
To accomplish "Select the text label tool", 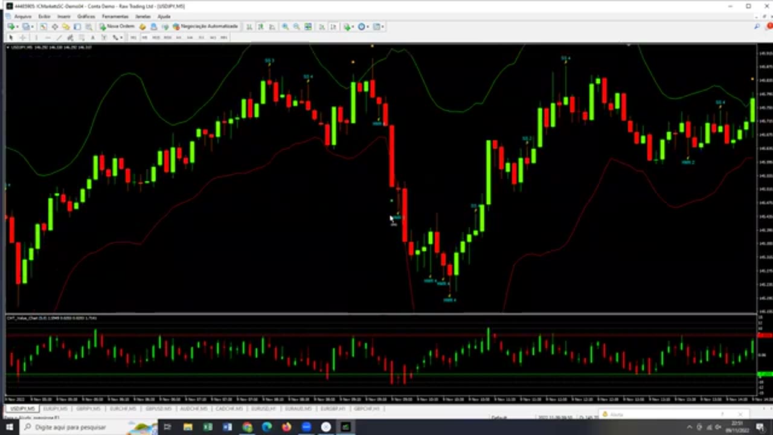I will click(x=104, y=37).
